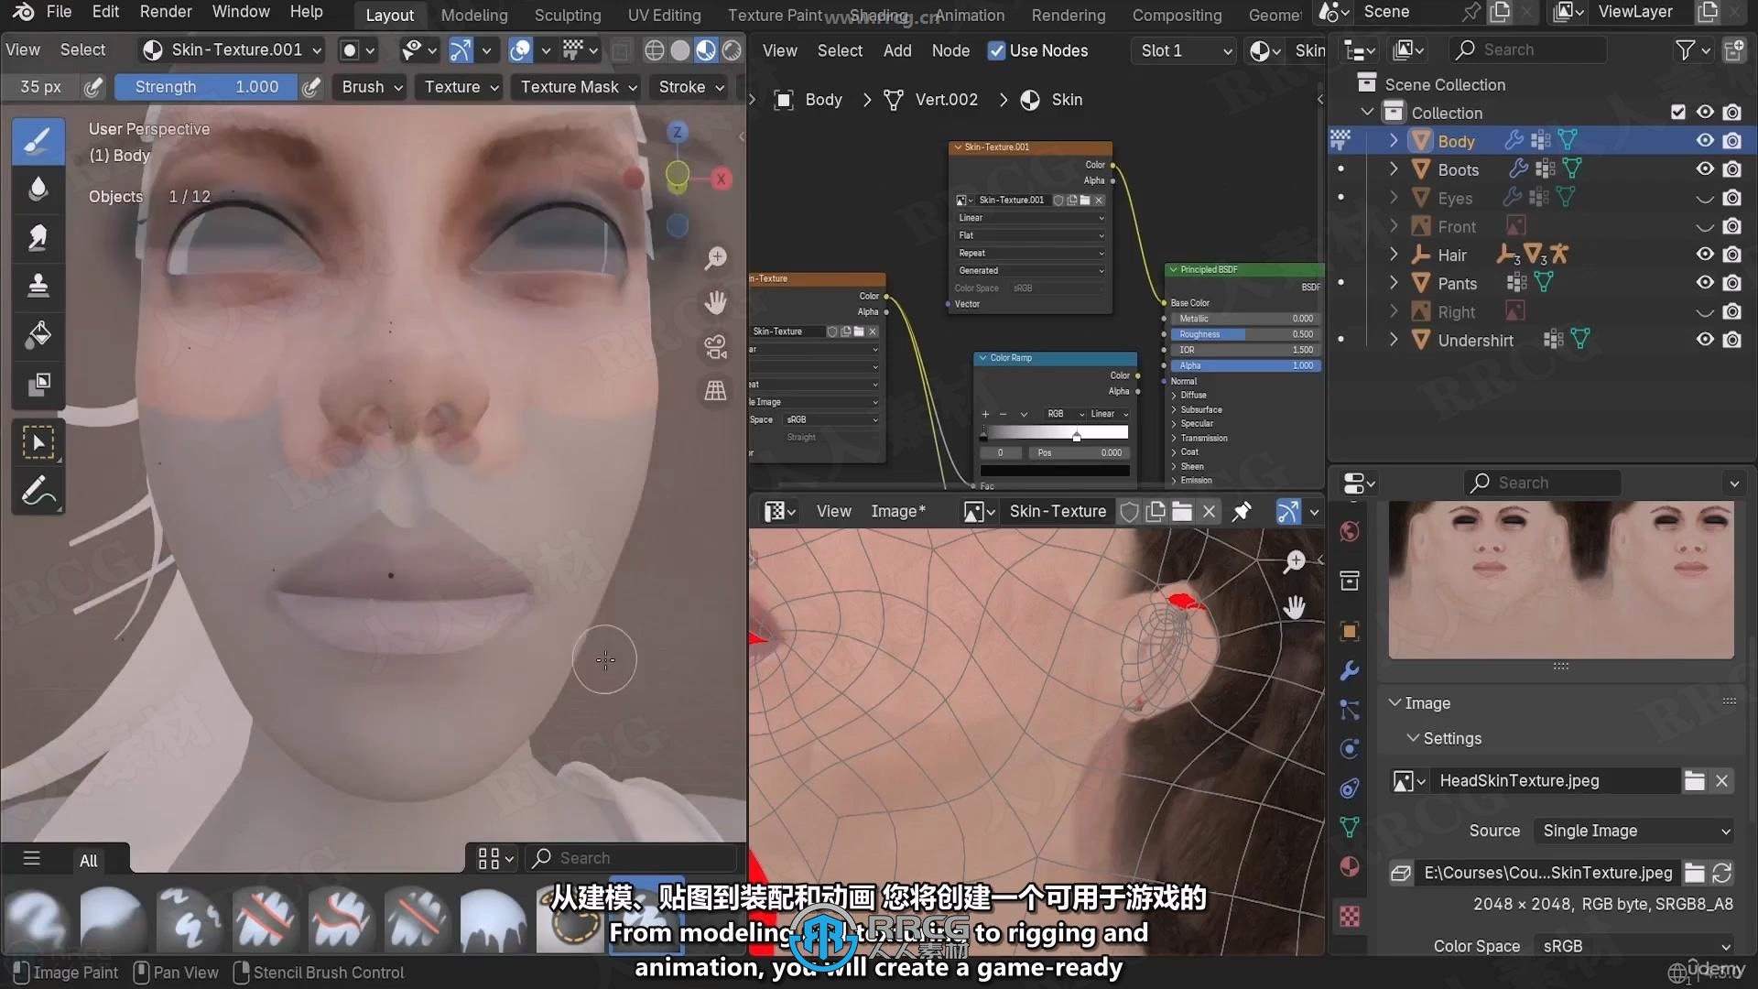Image resolution: width=1758 pixels, height=989 pixels.
Task: Toggle Pants render camera visibility
Action: click(x=1731, y=283)
